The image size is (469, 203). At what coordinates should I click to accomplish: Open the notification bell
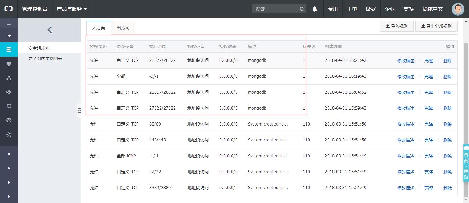[x=315, y=9]
